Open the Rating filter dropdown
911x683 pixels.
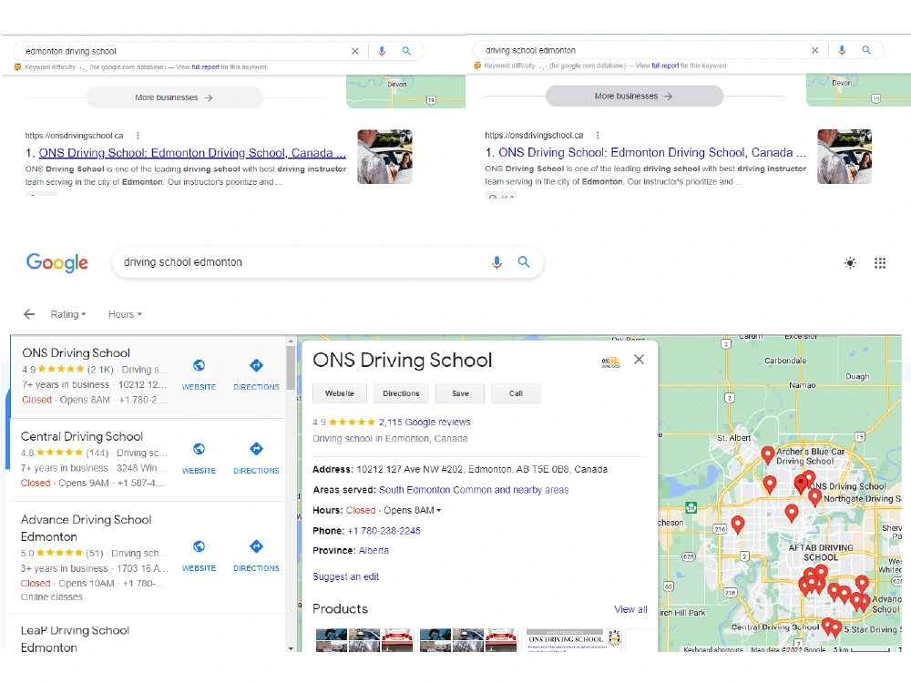[x=68, y=314]
